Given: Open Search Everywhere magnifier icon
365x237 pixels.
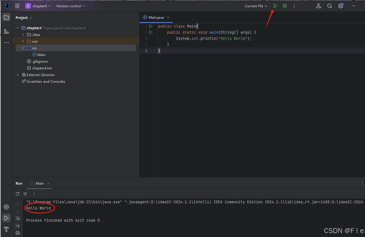Looking at the screenshot, I should 330,6.
